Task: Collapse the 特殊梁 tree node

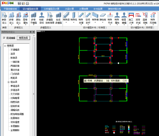Action: [x=5, y=46]
